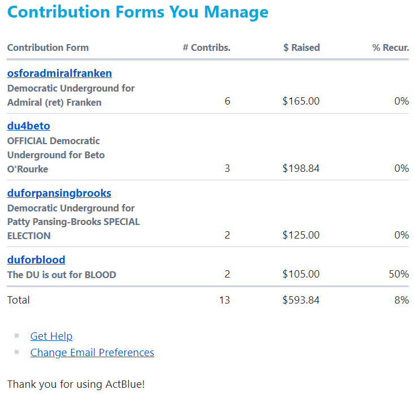Open the du4beto contribution form

tap(29, 126)
